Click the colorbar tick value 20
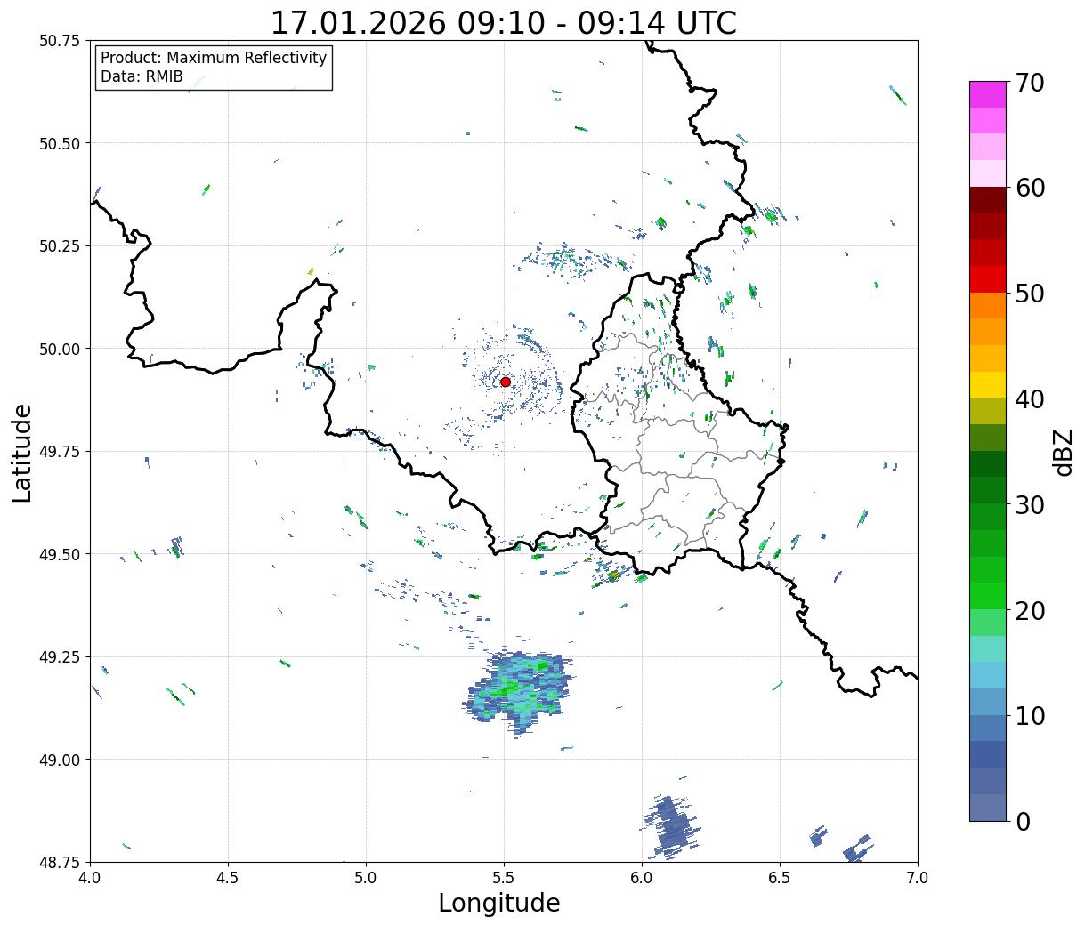This screenshot has width=1085, height=925. click(x=1030, y=610)
